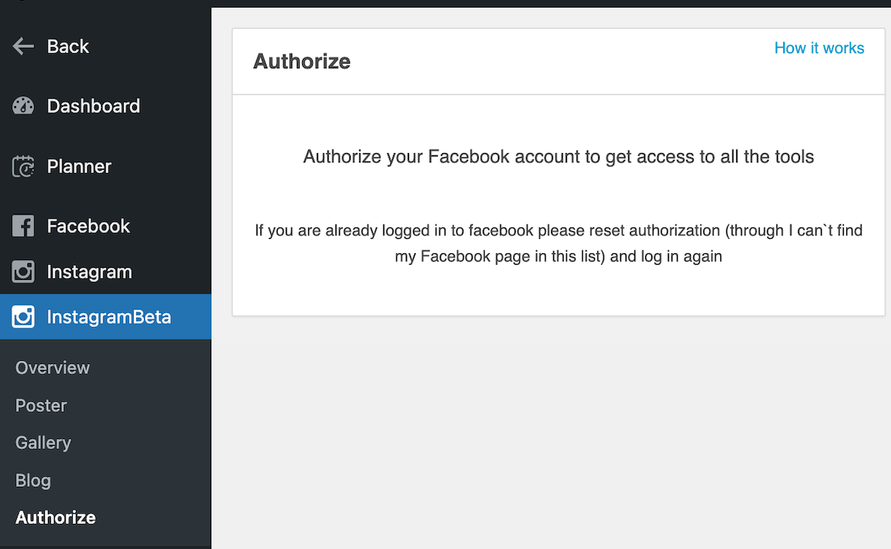Open the Poster submenu item
The image size is (891, 549).
click(x=41, y=406)
